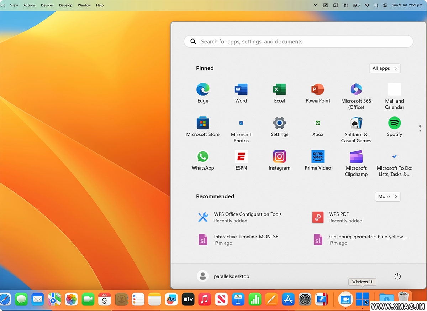Image resolution: width=427 pixels, height=311 pixels.
Task: Open the Devices menu
Action: 47,5
